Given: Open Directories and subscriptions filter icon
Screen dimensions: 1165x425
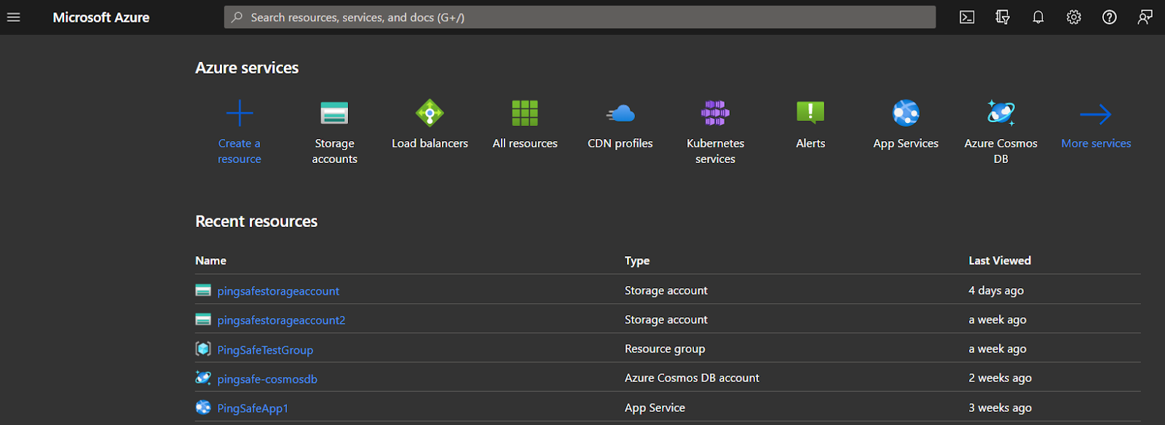Looking at the screenshot, I should tap(1003, 17).
